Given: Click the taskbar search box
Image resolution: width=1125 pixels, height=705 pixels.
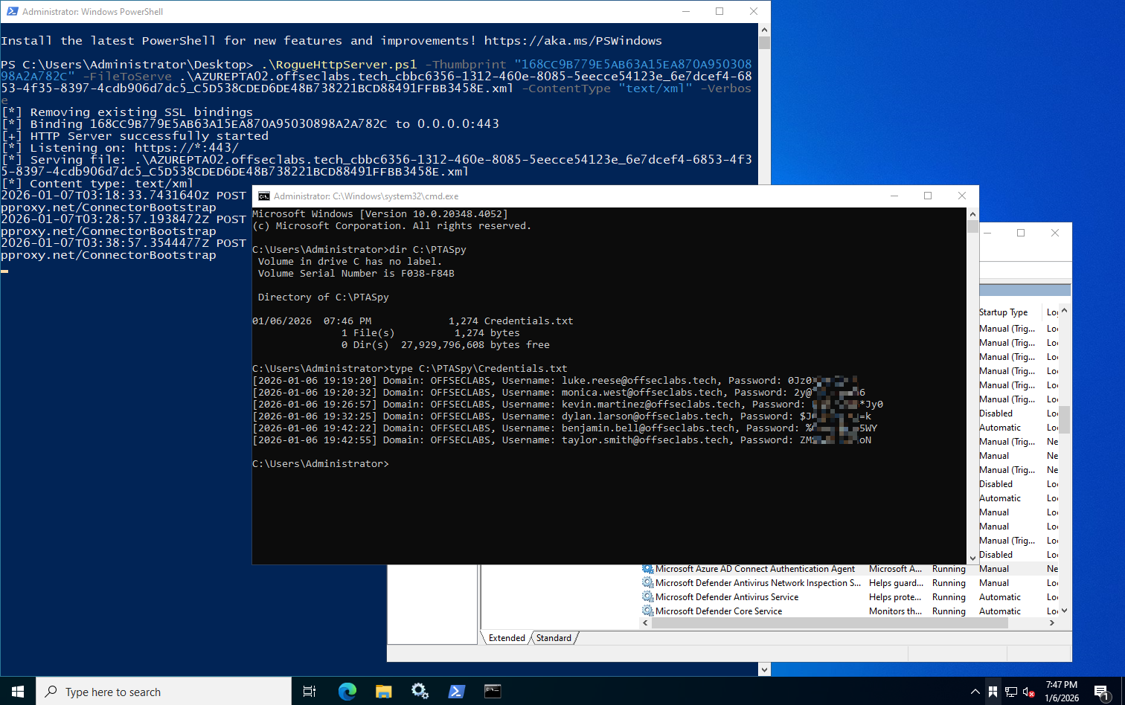Looking at the screenshot, I should (164, 692).
